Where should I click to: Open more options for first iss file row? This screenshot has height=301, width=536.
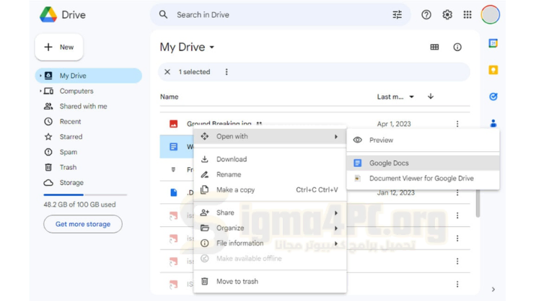click(x=457, y=216)
